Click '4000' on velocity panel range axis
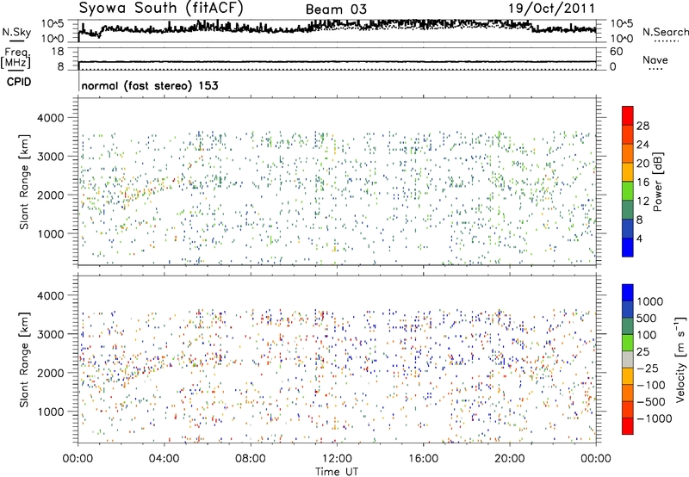Viewport: 689px width, 477px height. (x=50, y=295)
